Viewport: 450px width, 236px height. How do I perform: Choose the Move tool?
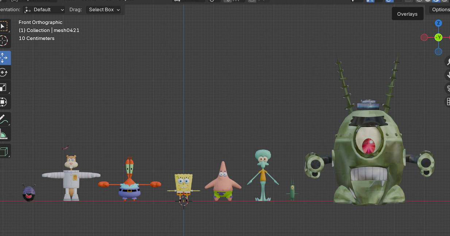pyautogui.click(x=3, y=58)
